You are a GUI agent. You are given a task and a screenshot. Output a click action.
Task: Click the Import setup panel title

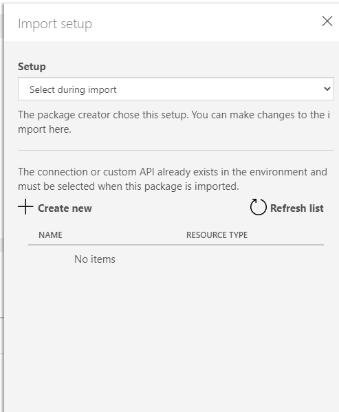tap(55, 24)
